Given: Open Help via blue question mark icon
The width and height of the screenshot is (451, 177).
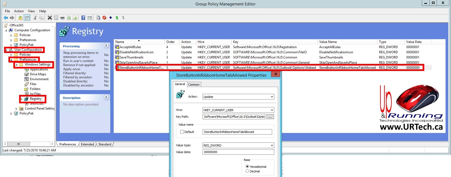Looking at the screenshot, I should [x=83, y=18].
